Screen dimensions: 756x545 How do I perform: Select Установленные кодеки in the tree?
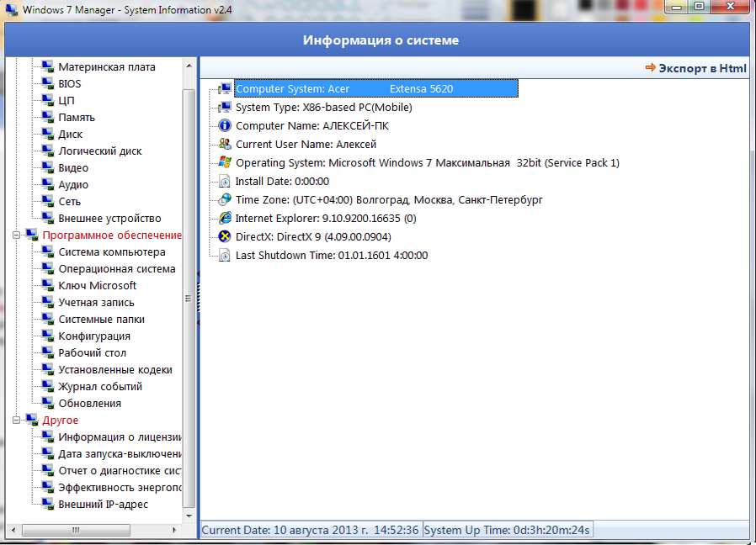coord(115,370)
